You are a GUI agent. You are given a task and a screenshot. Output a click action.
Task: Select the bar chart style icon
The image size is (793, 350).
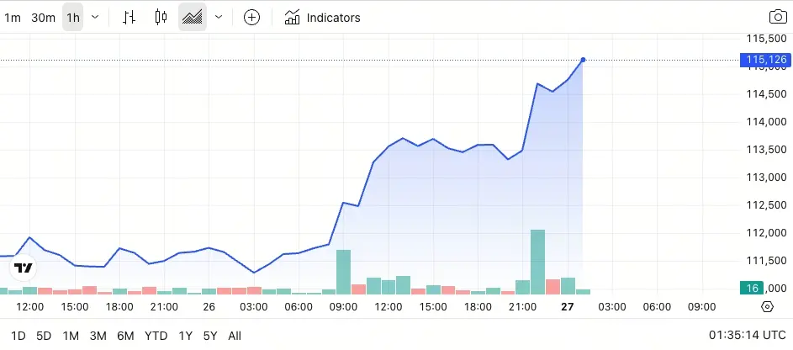tap(129, 17)
